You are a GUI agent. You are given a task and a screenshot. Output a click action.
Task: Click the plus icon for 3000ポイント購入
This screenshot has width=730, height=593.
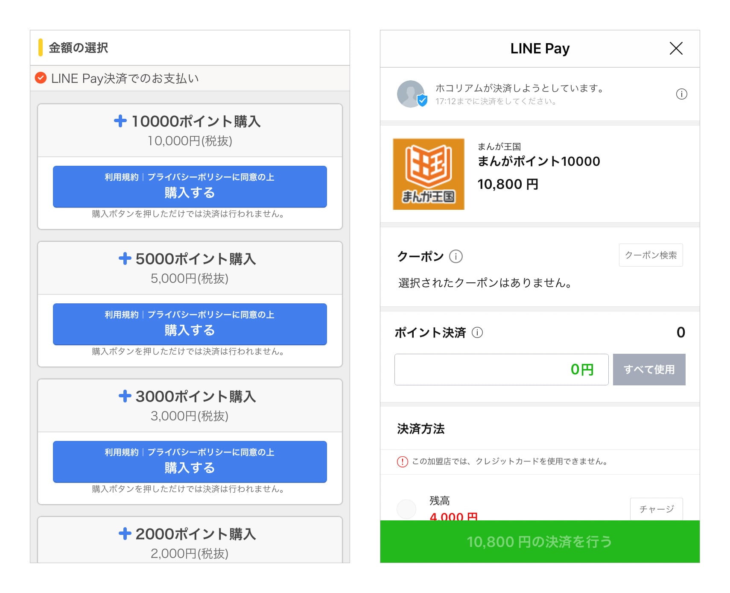125,396
